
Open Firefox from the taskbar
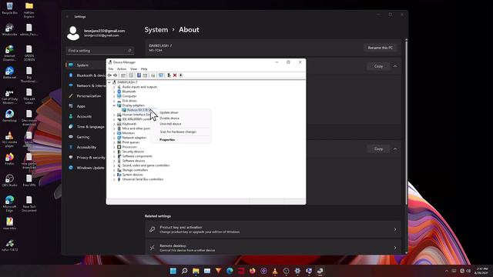pyautogui.click(x=253, y=271)
